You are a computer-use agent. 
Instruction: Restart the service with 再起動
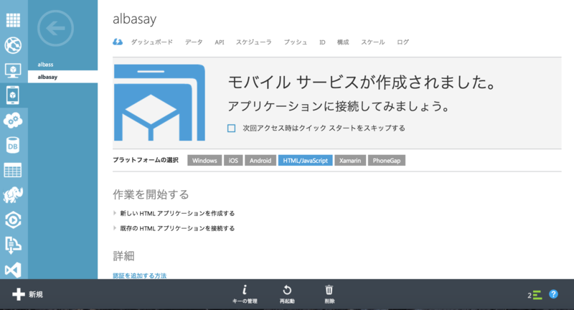point(287,294)
